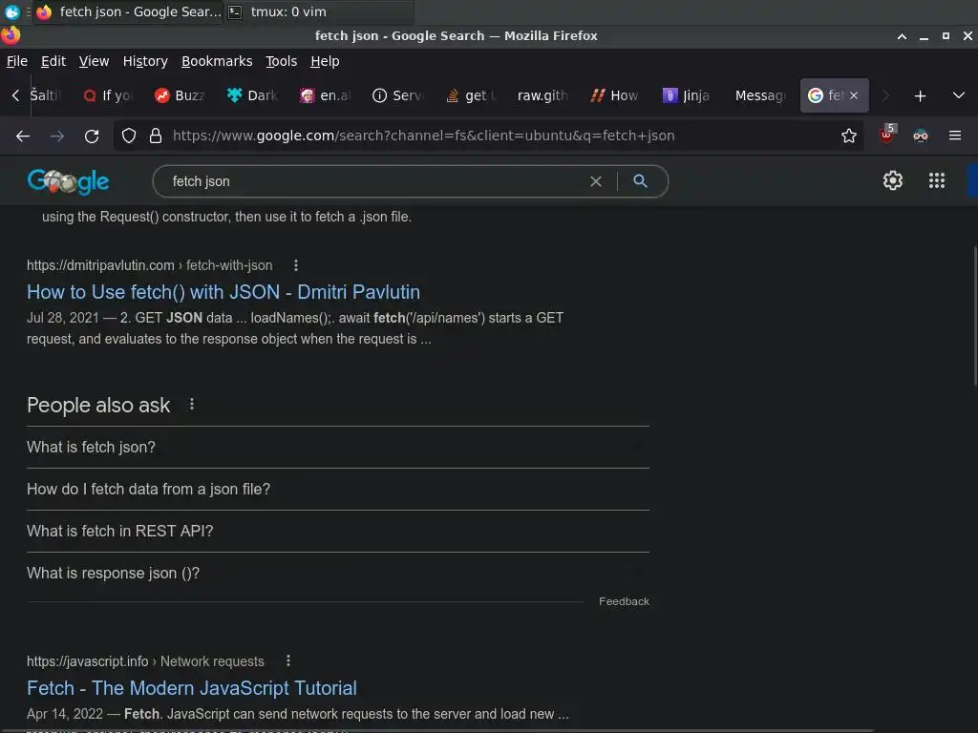Click the Feedback link
The height and width of the screenshot is (733, 978).
coord(624,601)
